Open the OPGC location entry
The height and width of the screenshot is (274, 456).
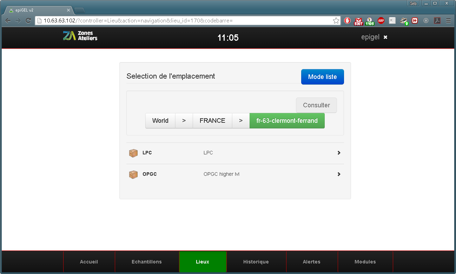(x=150, y=174)
